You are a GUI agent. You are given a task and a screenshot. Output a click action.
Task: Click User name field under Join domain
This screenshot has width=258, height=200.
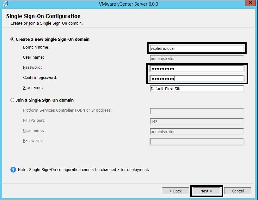(x=196, y=132)
